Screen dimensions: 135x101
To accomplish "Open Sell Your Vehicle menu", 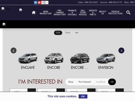I will (x=83, y=13).
